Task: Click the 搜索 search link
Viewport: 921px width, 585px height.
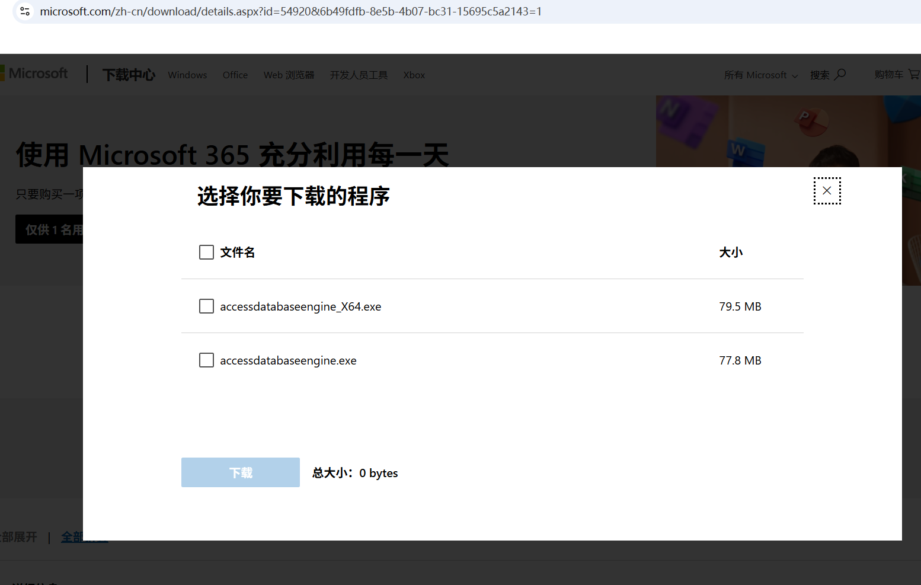Action: [x=820, y=75]
